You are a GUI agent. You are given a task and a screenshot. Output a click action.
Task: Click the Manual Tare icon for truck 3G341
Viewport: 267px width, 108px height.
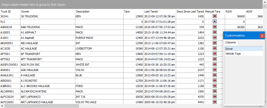215,16
